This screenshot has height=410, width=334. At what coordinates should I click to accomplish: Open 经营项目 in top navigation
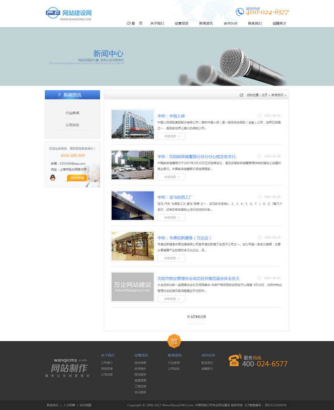point(181,23)
